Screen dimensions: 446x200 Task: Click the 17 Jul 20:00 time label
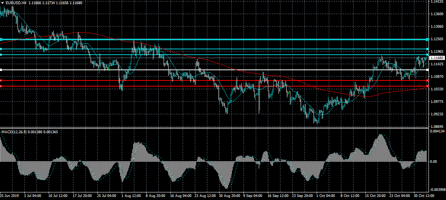coord(82,196)
